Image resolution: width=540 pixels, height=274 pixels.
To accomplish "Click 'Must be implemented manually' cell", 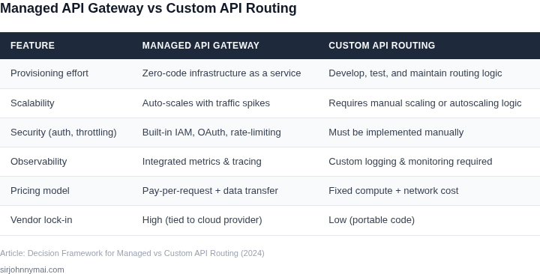I will [396, 133].
